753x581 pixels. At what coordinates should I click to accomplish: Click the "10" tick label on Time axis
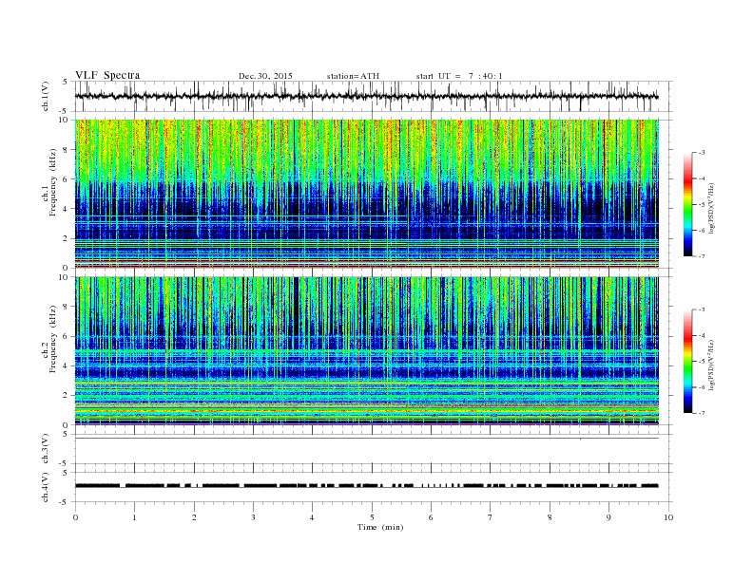coord(668,517)
